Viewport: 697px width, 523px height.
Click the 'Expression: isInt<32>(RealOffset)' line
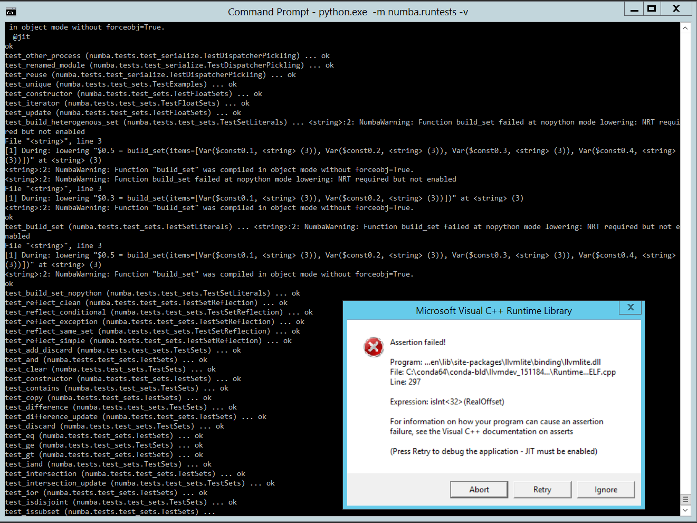coord(447,402)
